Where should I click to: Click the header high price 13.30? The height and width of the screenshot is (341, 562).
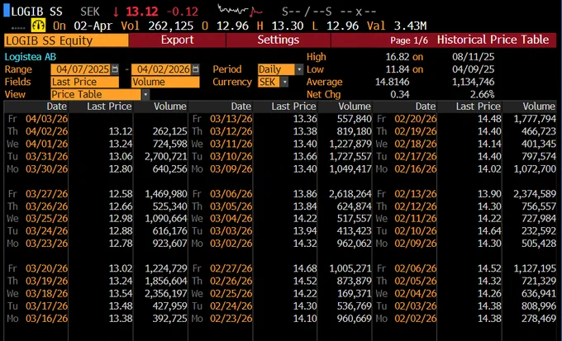[288, 26]
